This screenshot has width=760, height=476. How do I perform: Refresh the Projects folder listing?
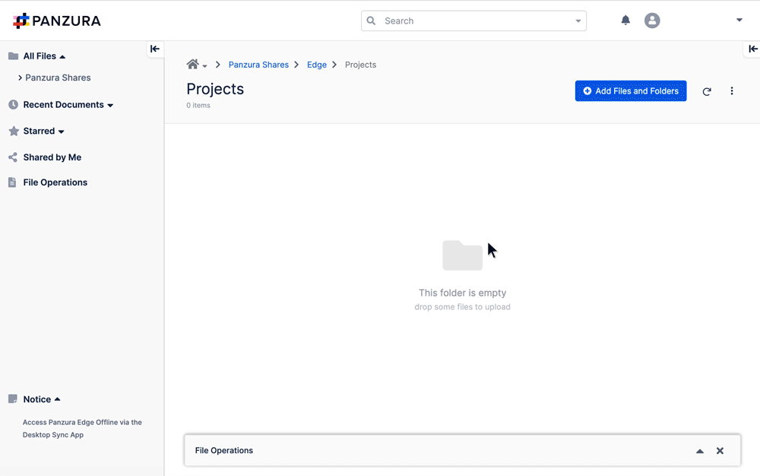tap(707, 91)
